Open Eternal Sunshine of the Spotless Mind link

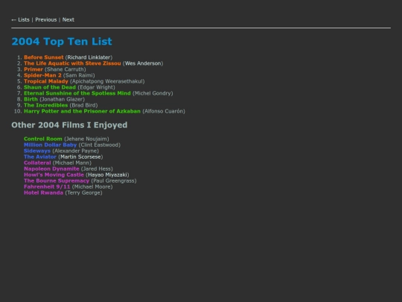click(x=77, y=93)
